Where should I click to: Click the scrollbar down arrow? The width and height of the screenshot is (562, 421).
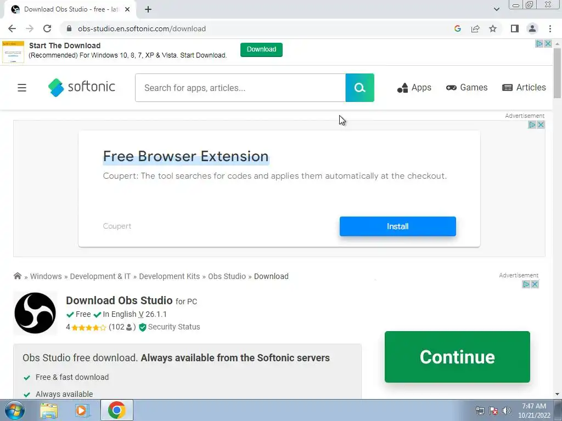[x=557, y=394]
